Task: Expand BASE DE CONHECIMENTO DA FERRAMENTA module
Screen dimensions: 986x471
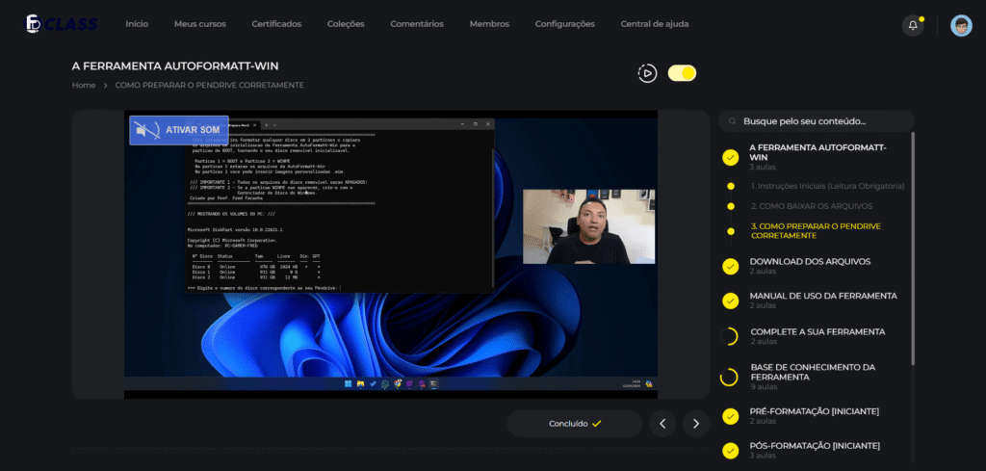Action: pyautogui.click(x=813, y=377)
